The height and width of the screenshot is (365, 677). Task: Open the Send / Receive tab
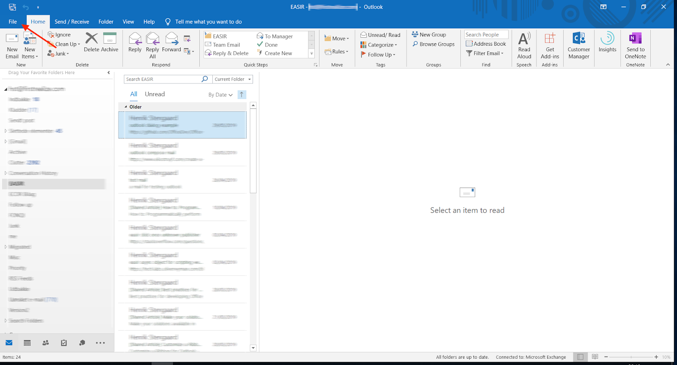point(72,22)
